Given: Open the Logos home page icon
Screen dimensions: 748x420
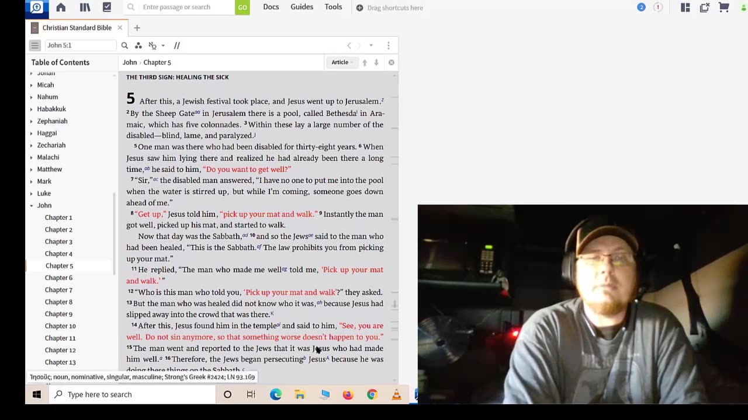Looking at the screenshot, I should click(x=61, y=8).
